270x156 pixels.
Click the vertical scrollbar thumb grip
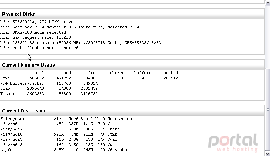[x=268, y=109]
